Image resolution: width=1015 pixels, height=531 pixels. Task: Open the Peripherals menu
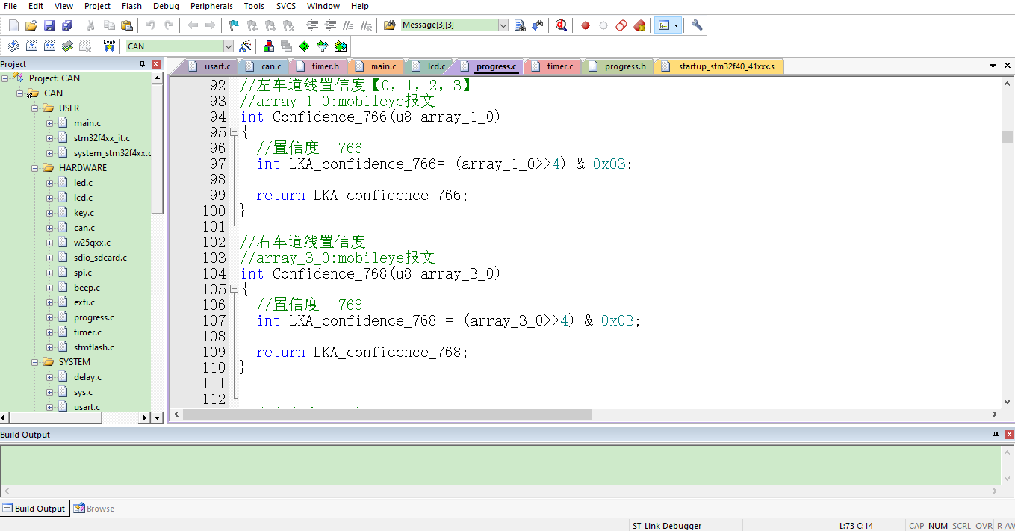click(x=211, y=6)
